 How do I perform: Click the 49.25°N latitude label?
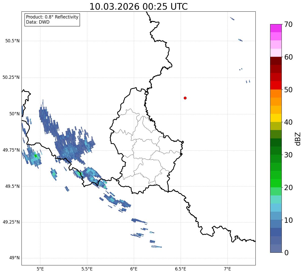[x=11, y=222]
